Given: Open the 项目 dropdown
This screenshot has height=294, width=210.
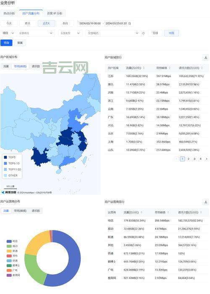Looking at the screenshot, I should pos(8,33).
